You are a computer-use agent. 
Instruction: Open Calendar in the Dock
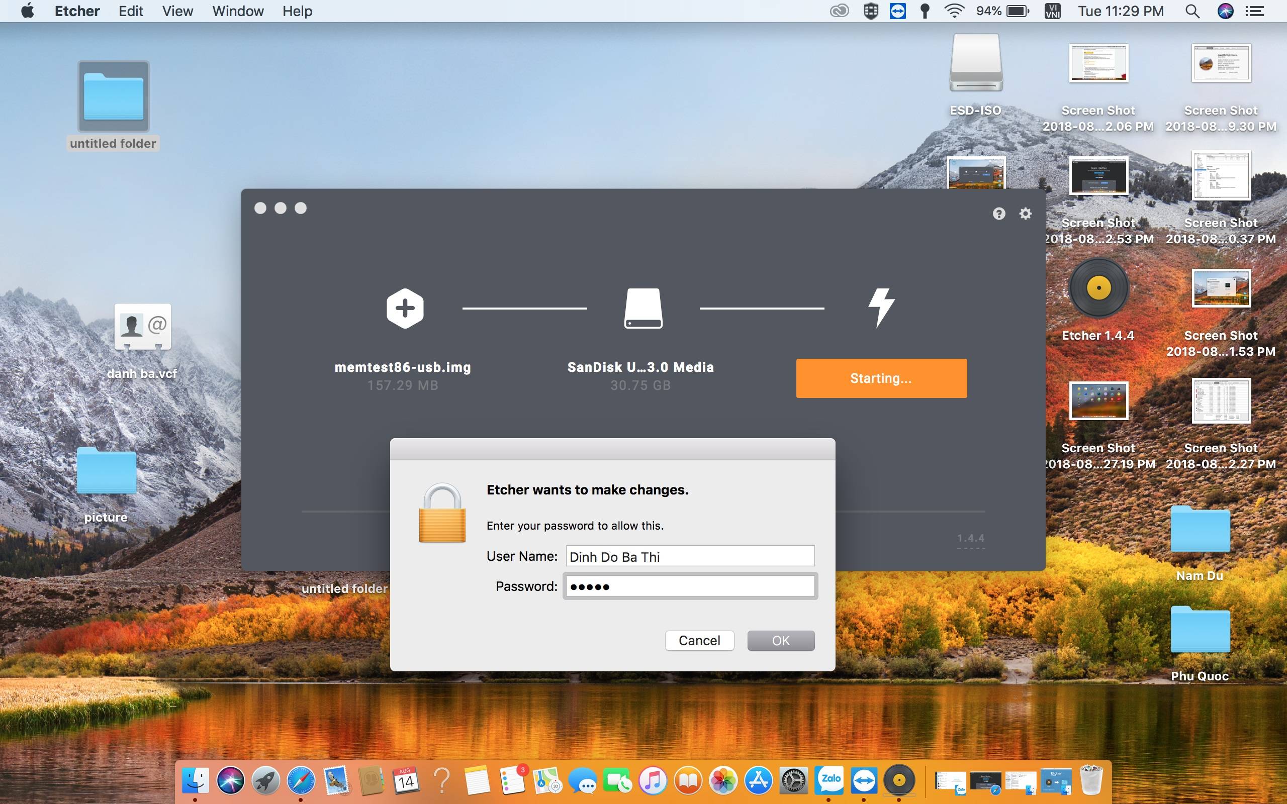406,780
